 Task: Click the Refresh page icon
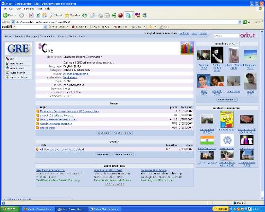coord(38,15)
